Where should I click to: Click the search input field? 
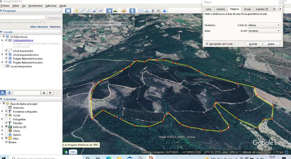(22, 17)
